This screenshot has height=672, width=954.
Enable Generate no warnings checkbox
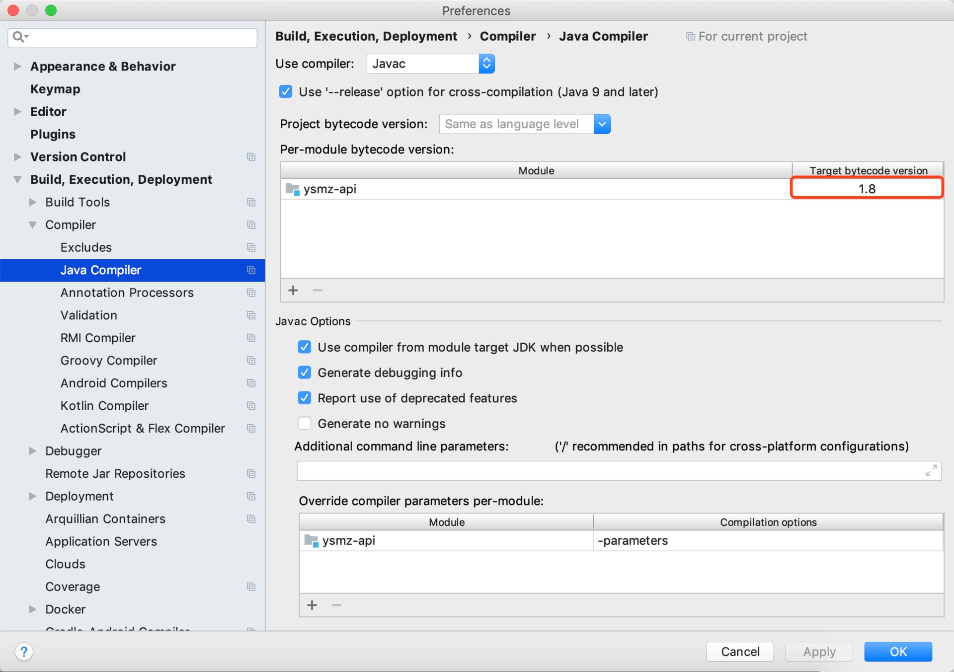pos(305,424)
